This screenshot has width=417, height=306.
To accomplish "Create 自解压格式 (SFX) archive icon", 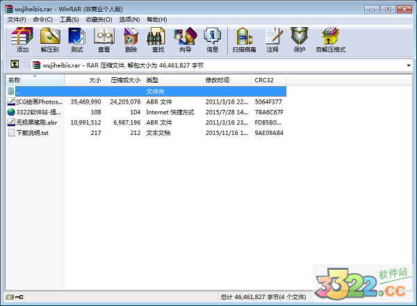I will point(329,40).
